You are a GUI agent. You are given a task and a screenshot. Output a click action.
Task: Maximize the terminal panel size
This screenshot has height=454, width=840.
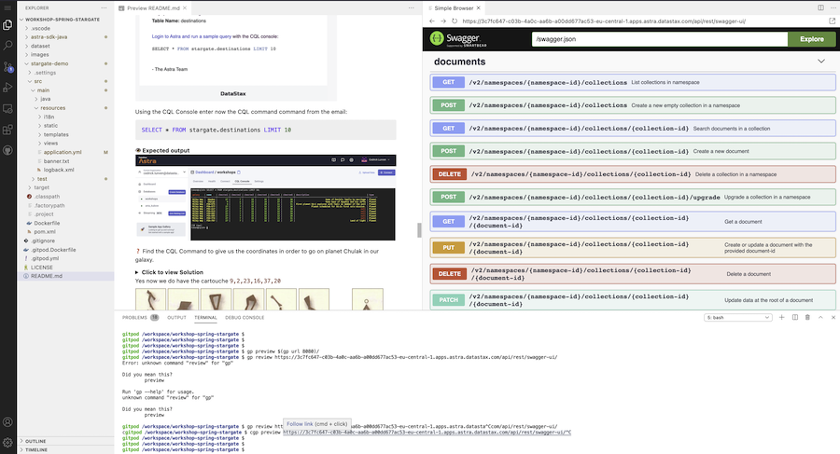click(x=820, y=318)
